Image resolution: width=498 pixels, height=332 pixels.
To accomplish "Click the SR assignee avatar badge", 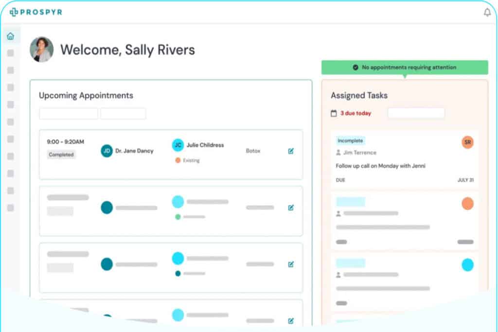I will tap(467, 142).
